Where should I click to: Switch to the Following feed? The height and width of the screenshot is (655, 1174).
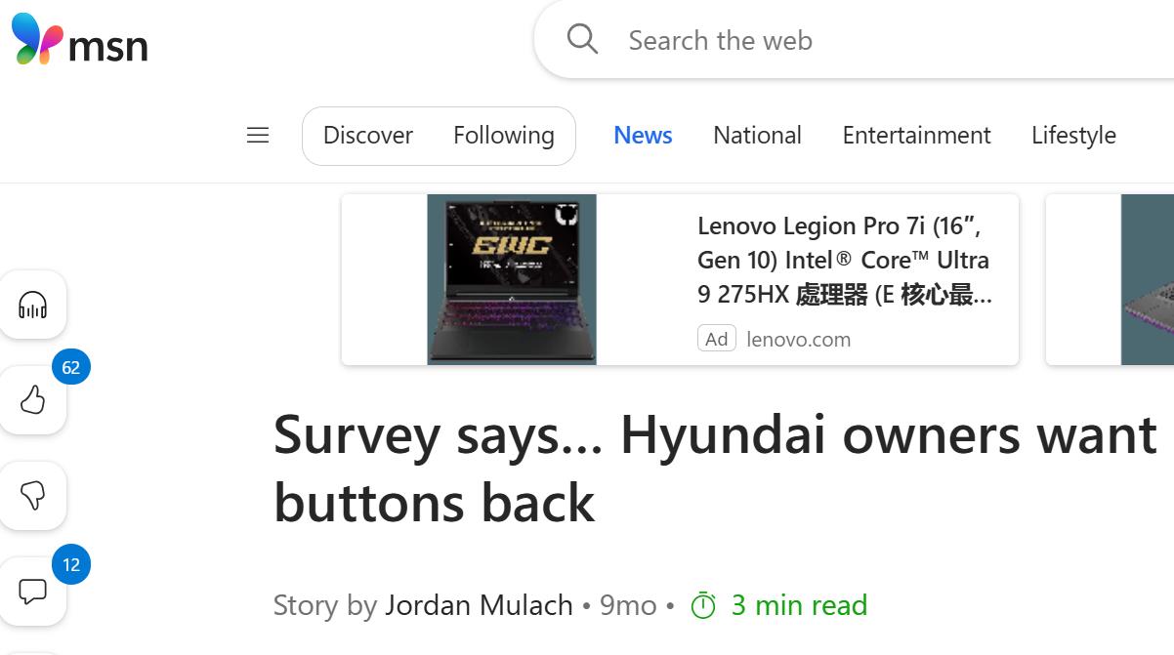[504, 136]
